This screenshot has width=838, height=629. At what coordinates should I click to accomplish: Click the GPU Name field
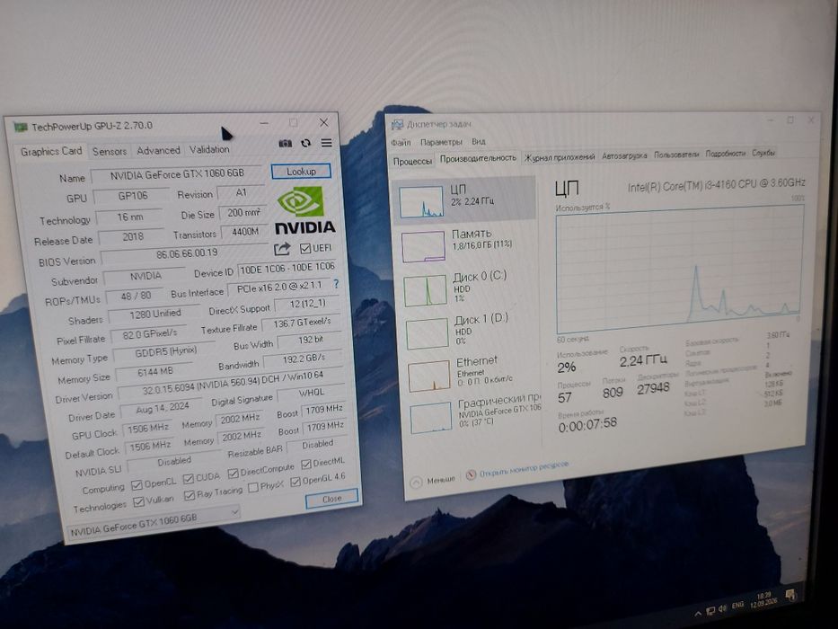(178, 174)
